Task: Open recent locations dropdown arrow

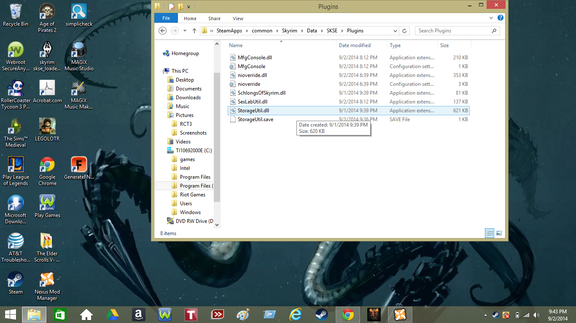Action: (185, 31)
